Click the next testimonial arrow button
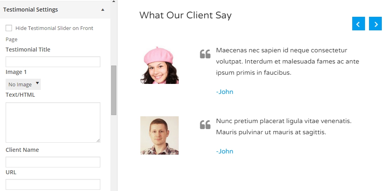The height and width of the screenshot is (191, 385). click(x=375, y=24)
